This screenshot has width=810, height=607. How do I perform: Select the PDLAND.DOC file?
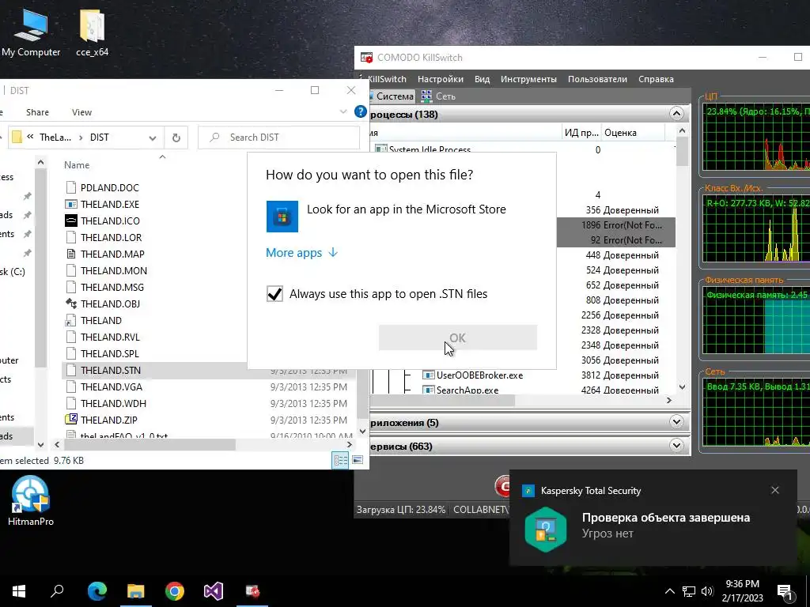click(x=109, y=187)
